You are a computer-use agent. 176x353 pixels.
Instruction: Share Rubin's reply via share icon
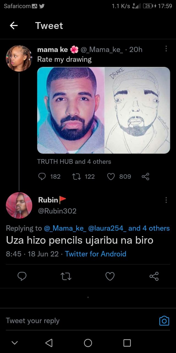[x=154, y=276]
